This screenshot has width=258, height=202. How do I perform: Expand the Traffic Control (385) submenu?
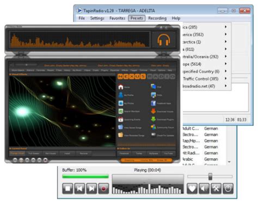[226, 78]
